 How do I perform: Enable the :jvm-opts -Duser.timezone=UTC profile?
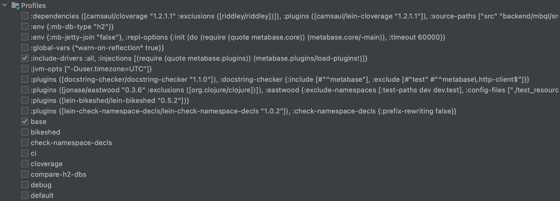pos(25,69)
